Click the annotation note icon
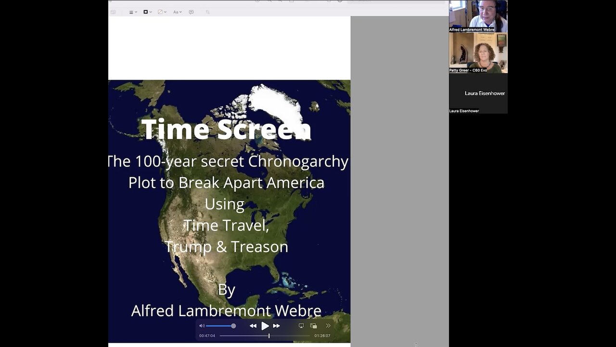Screen dimensions: 616x347 pos(191,12)
